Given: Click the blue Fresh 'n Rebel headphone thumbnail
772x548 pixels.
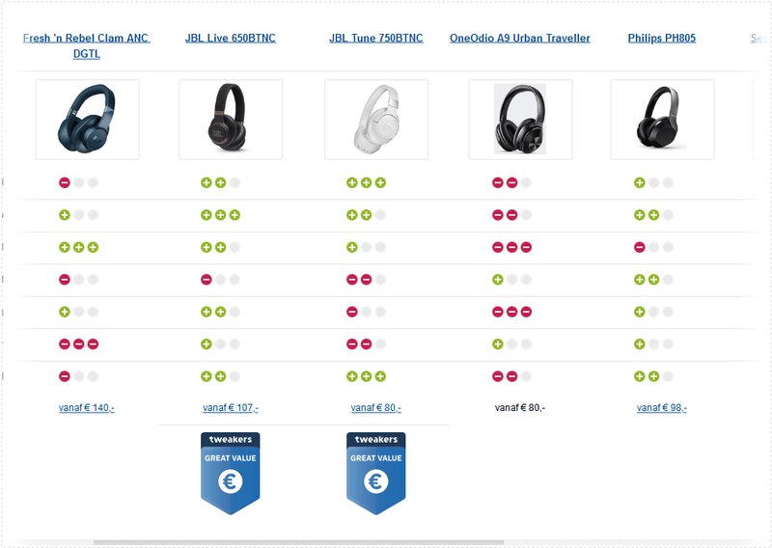Looking at the screenshot, I should 88,120.
